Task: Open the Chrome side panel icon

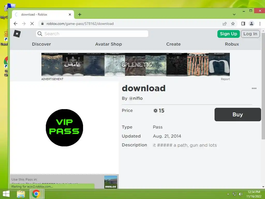Action: 243,24
